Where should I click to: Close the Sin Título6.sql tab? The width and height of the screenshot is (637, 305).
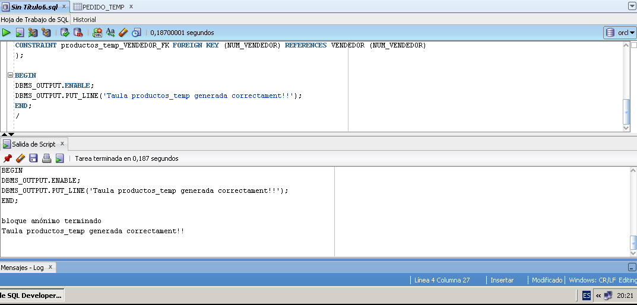pyautogui.click(x=64, y=7)
